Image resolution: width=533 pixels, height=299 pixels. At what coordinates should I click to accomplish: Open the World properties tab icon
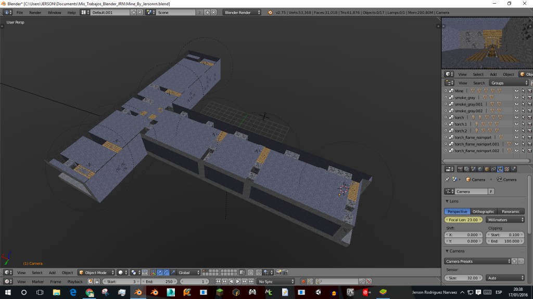coord(479,169)
